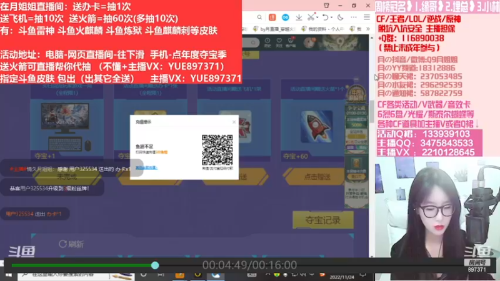Select the computer prize image
Screen dimensions: 500x281
coord(66,127)
